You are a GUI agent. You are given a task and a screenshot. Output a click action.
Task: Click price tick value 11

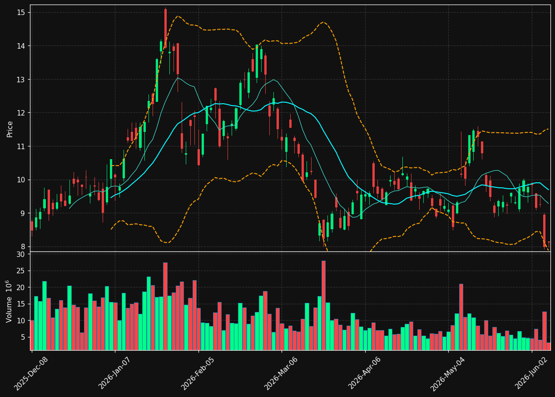pos(21,146)
